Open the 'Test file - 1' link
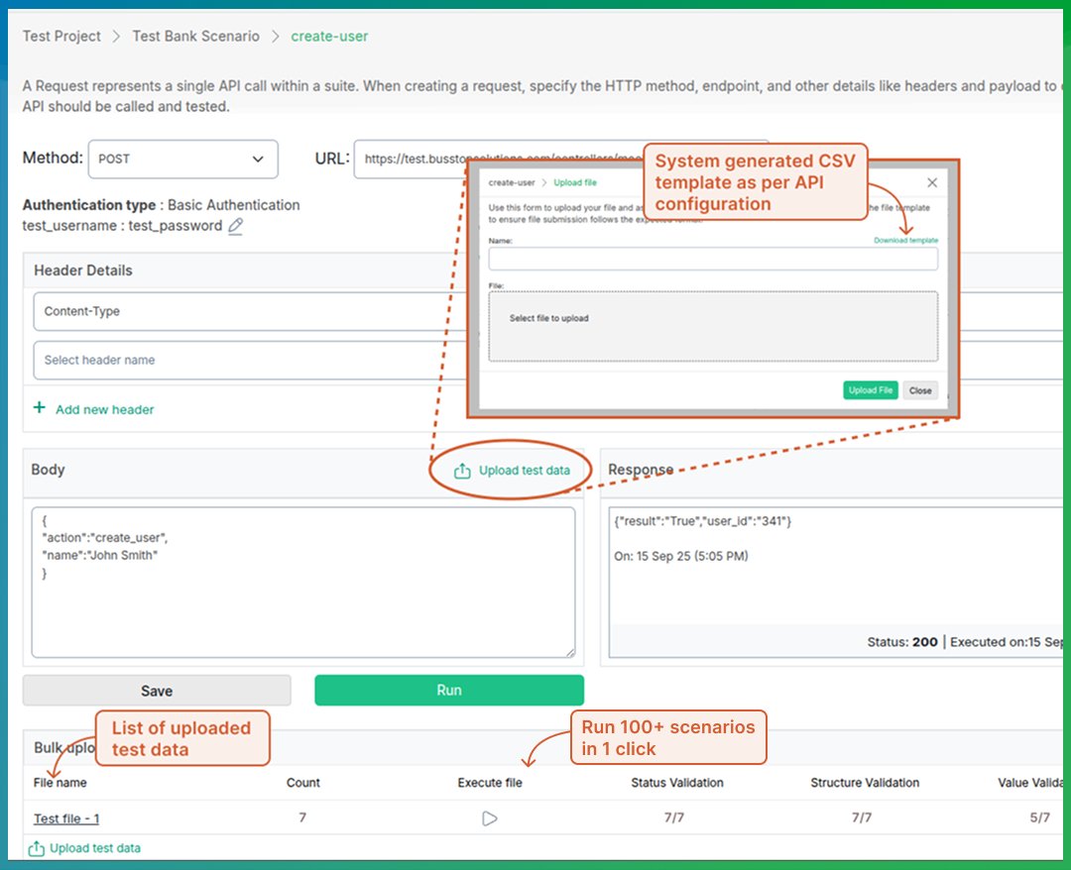Screen dimensions: 1071x870 point(66,818)
